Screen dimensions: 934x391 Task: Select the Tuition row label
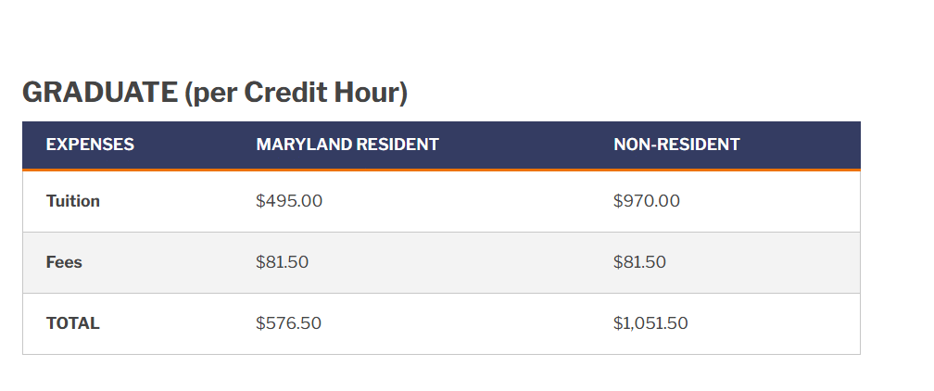[73, 201]
